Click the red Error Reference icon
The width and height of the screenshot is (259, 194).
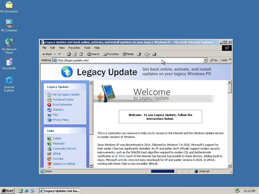(x=49, y=105)
